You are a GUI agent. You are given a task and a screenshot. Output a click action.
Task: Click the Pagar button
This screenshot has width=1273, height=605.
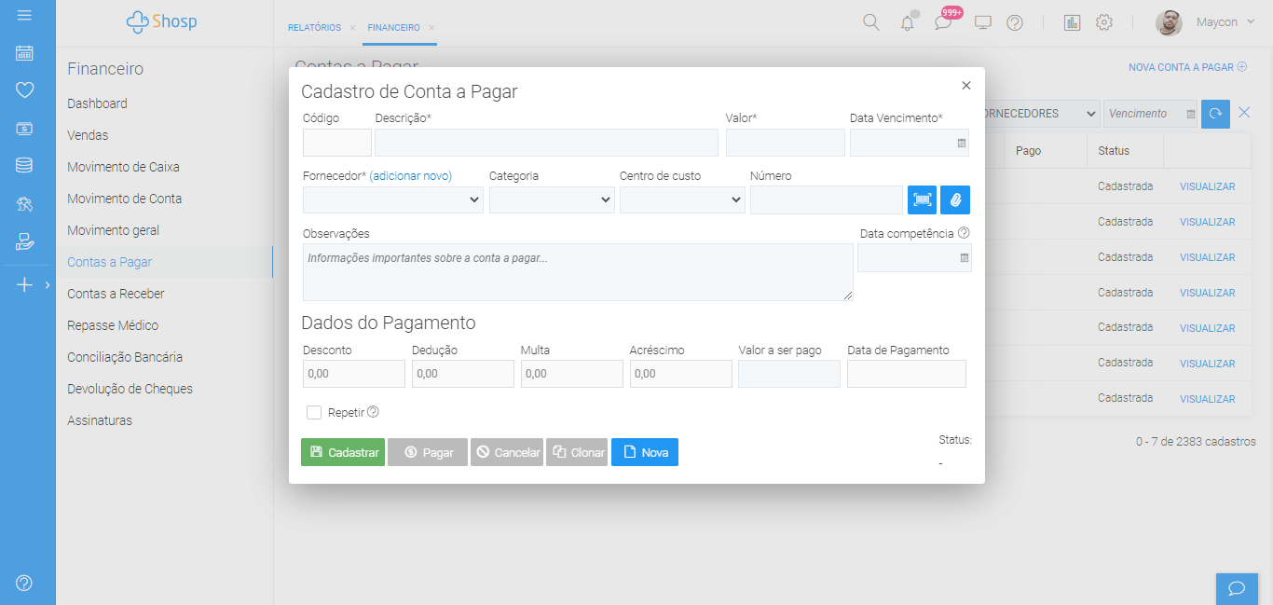(x=428, y=452)
